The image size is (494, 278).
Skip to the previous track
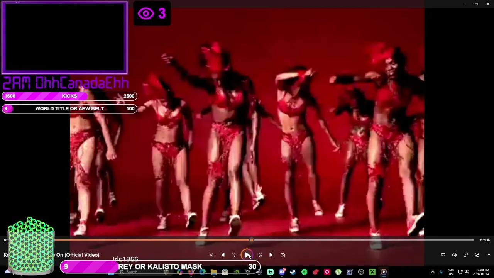click(223, 255)
